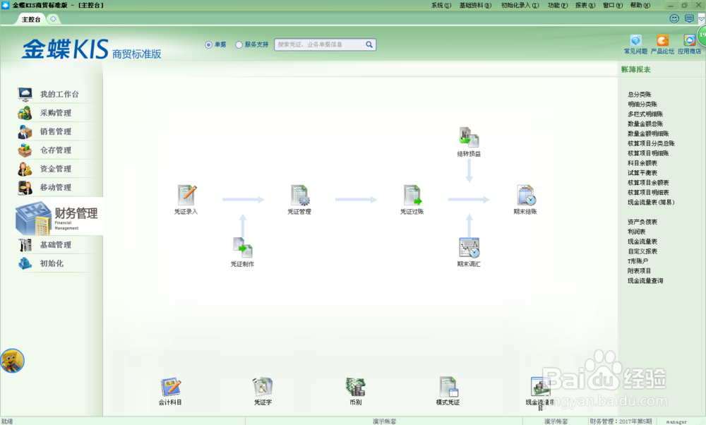The width and height of the screenshot is (706, 425).
Task: Open 总分类账 report link
Action: [x=640, y=95]
